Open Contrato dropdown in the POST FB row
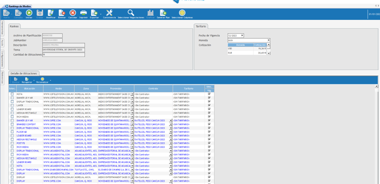Image resolution: width=380 pixels, height=184 pixels. tap(171, 143)
